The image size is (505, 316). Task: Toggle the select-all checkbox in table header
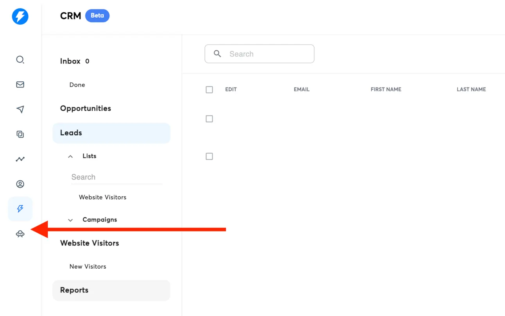[210, 90]
